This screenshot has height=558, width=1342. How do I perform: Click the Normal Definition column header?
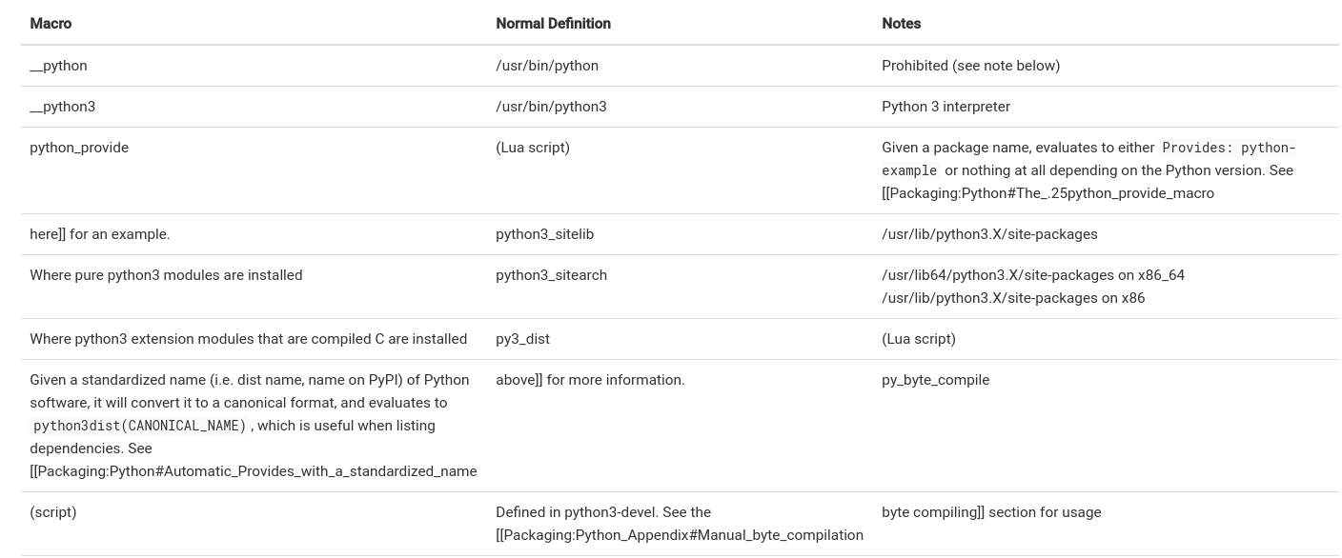tap(553, 23)
